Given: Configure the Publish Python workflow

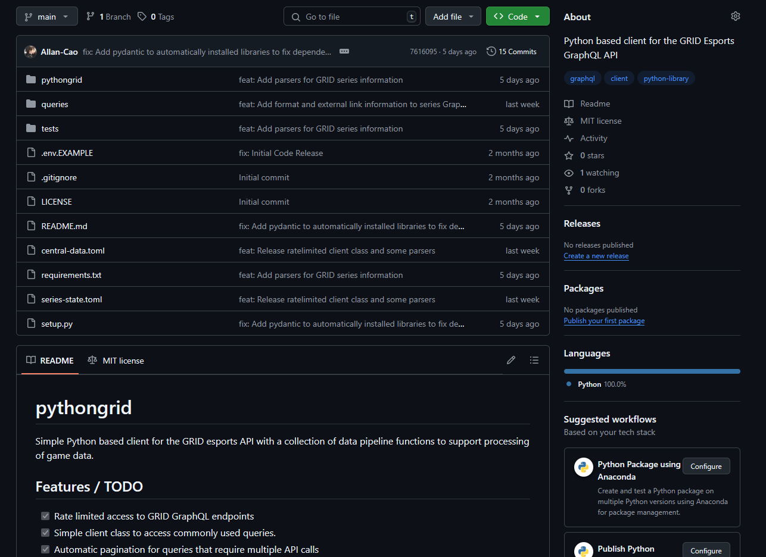Looking at the screenshot, I should 706,550.
